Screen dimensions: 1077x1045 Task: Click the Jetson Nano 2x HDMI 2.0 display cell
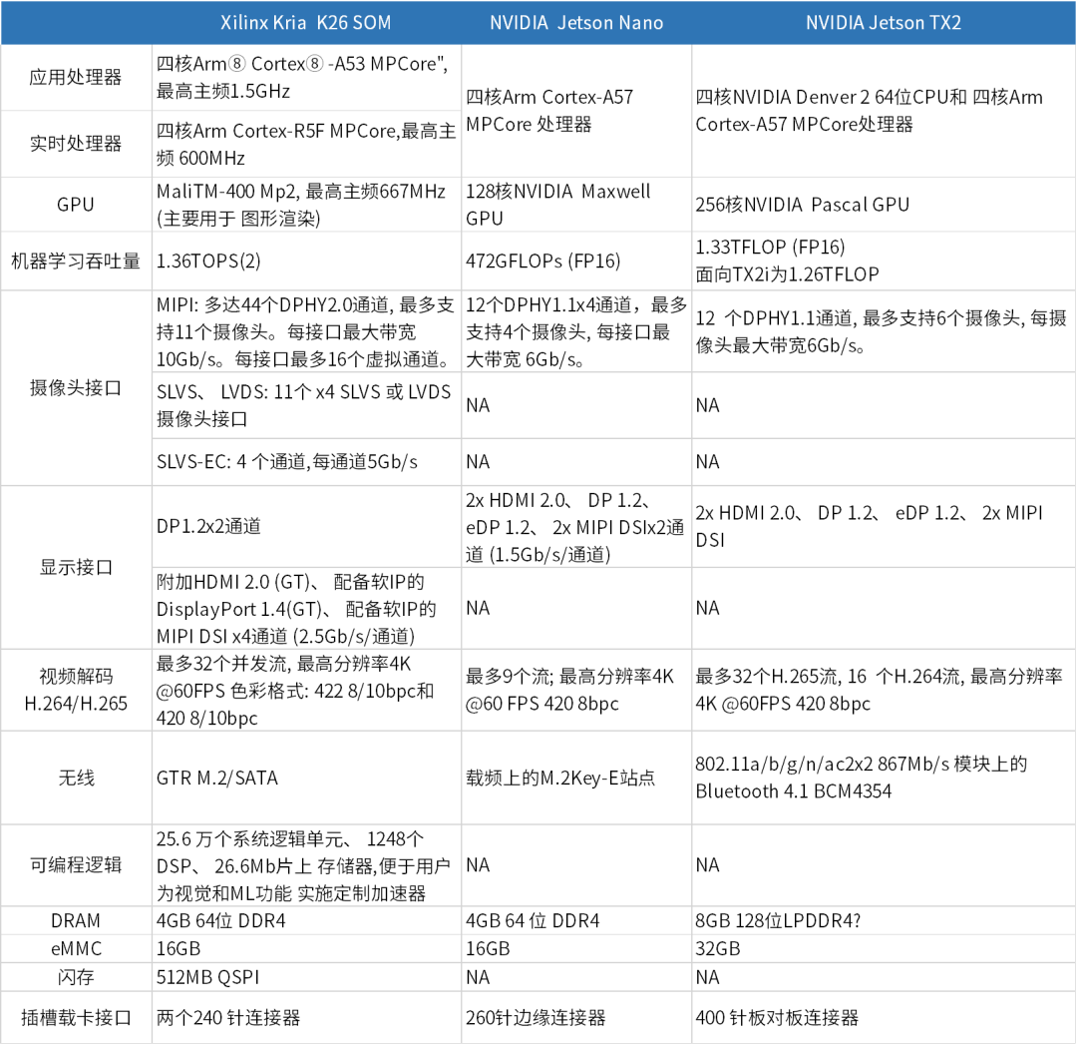pos(576,526)
